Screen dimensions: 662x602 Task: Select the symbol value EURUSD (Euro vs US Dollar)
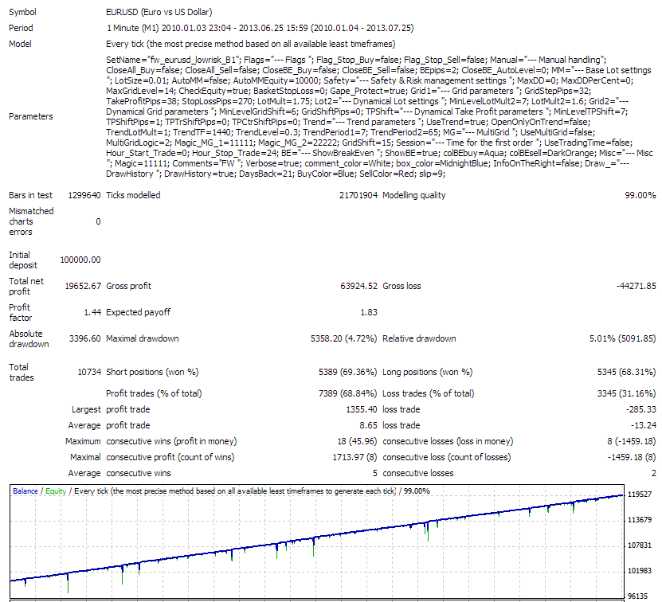(x=159, y=12)
